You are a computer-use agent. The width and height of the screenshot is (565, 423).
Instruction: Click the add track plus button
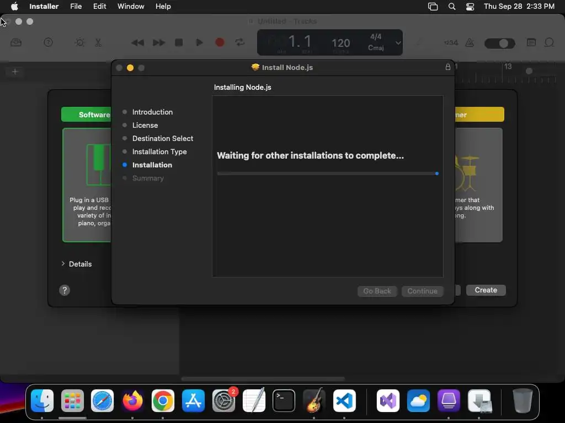click(x=15, y=72)
